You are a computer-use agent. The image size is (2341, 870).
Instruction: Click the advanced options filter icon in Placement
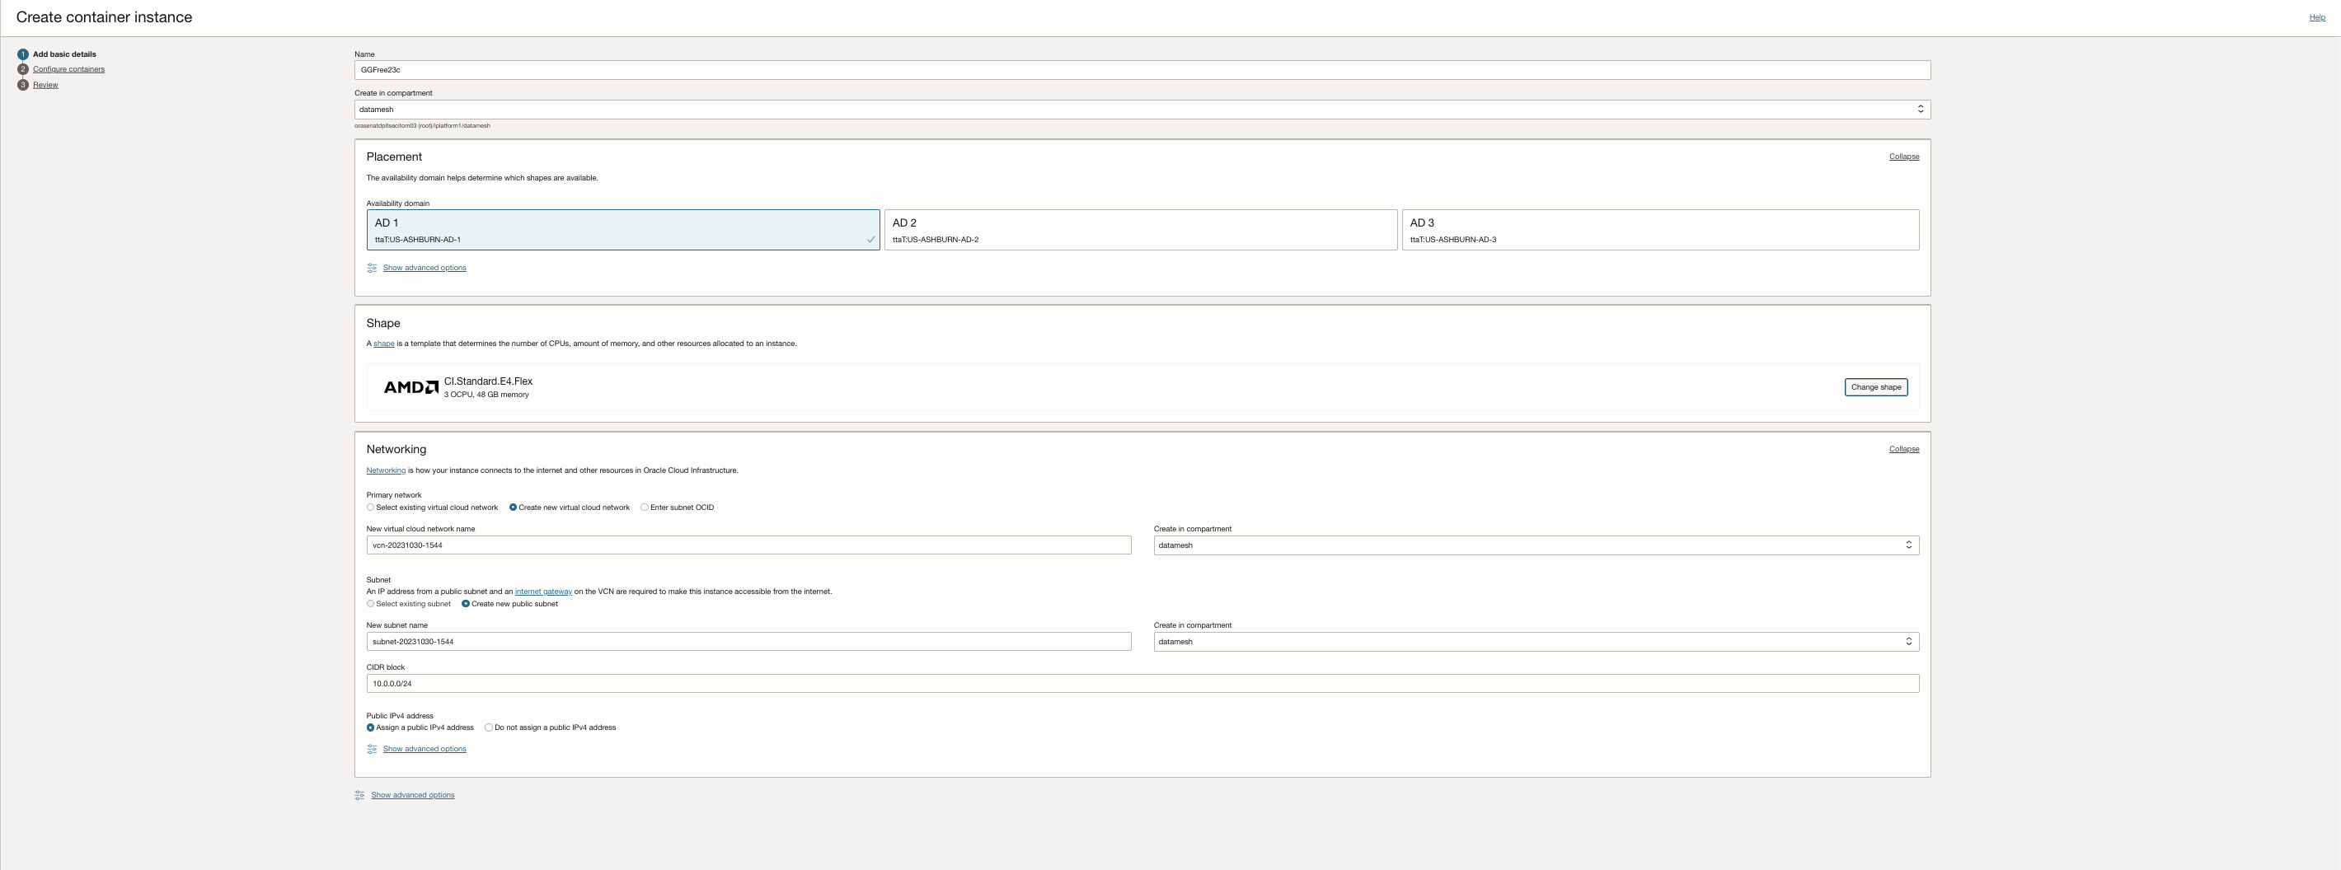[371, 268]
